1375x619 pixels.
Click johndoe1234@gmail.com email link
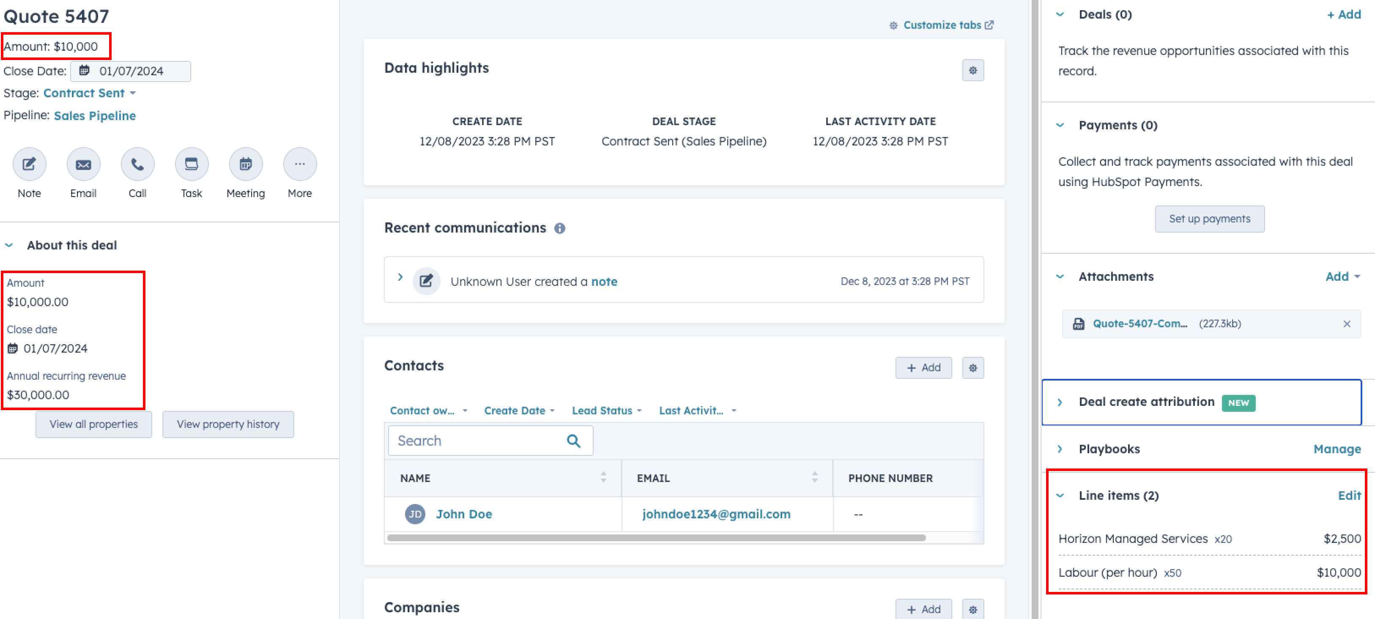click(x=716, y=514)
